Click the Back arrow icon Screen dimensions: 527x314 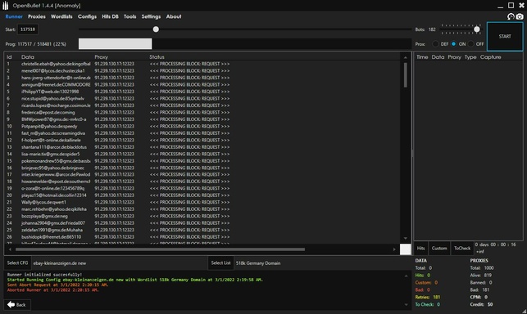coord(11,305)
